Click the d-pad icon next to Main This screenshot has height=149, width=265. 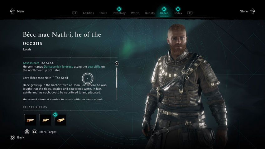[x=12, y=11]
